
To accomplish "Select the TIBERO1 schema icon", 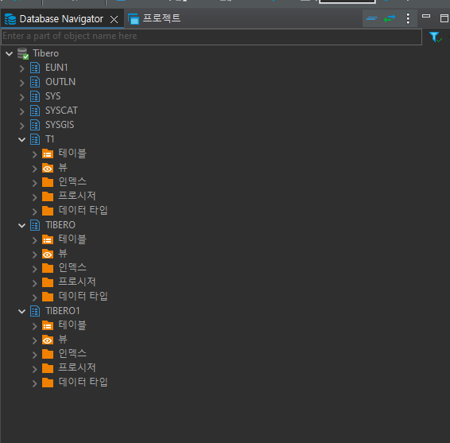I will click(x=35, y=311).
